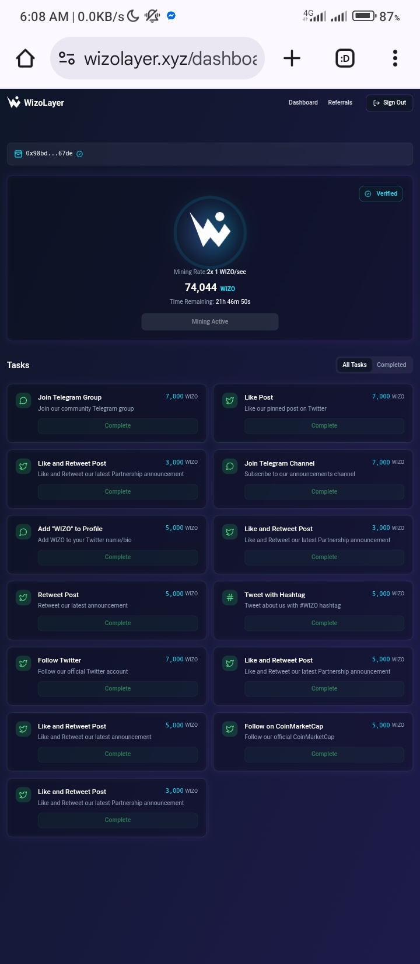Click the Verified badge
420x964 pixels.
(x=381, y=193)
